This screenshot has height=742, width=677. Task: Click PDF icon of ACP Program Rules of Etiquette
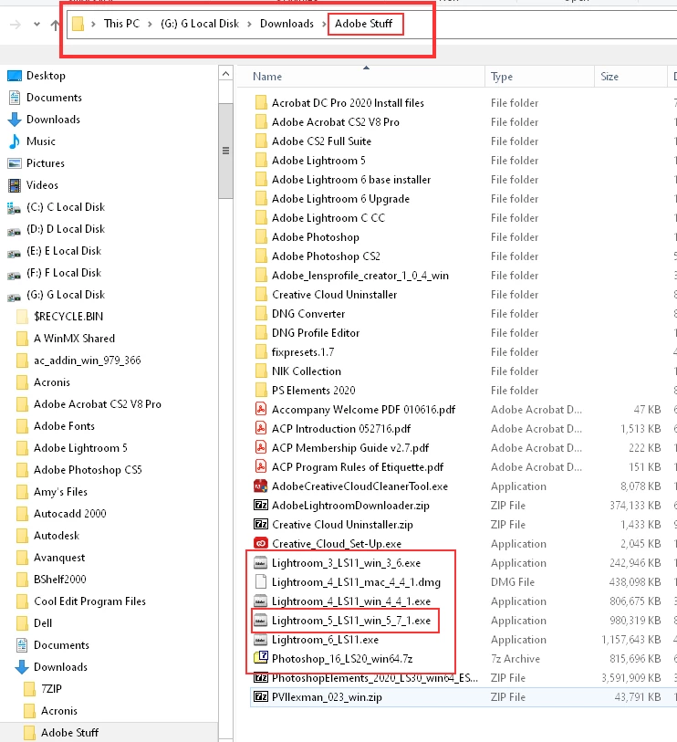[261, 466]
